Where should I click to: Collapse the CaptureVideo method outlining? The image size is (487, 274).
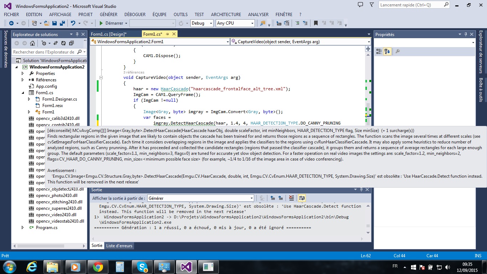pyautogui.click(x=101, y=77)
